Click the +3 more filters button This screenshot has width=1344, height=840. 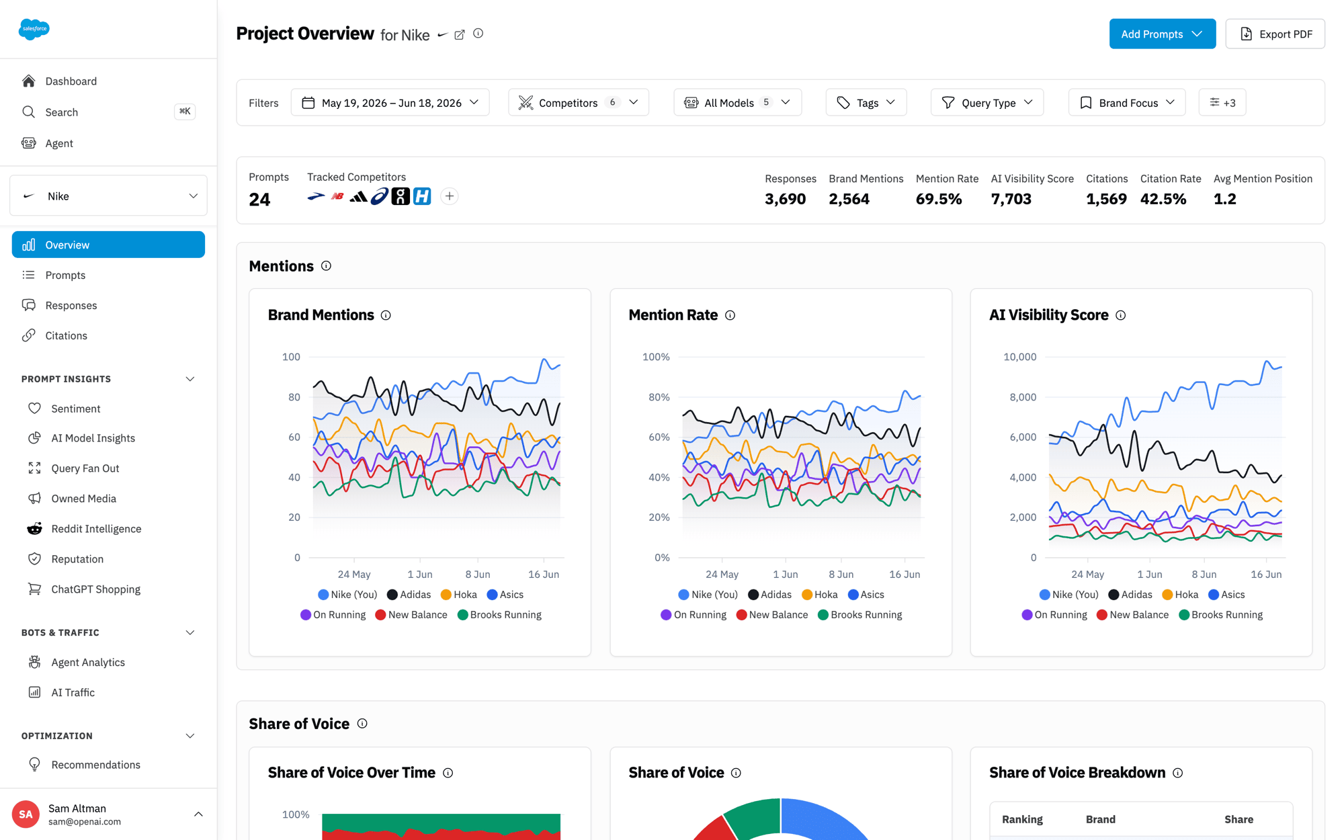tap(1222, 103)
